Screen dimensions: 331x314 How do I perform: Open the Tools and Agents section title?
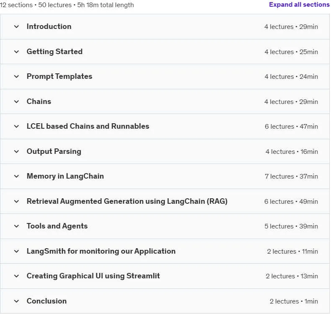pos(57,226)
